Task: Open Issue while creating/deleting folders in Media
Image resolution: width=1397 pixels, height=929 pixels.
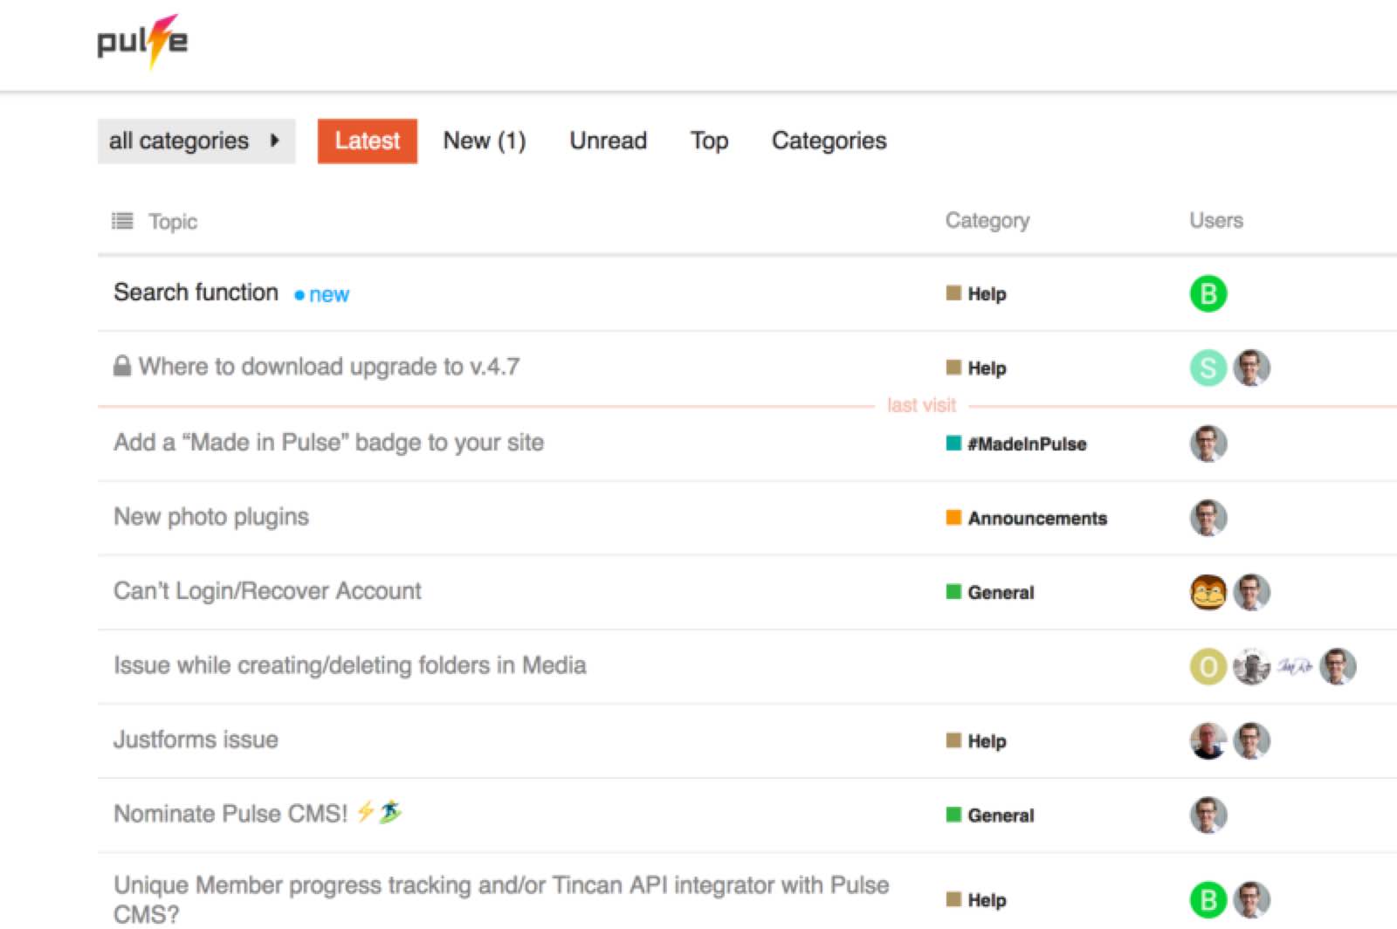Action: [350, 665]
